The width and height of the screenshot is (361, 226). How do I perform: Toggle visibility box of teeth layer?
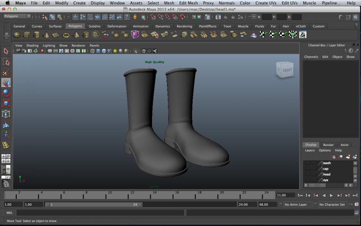click(307, 163)
